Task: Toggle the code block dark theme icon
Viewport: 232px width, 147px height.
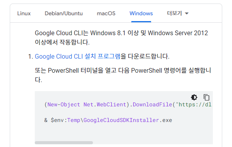Action: 194,97
